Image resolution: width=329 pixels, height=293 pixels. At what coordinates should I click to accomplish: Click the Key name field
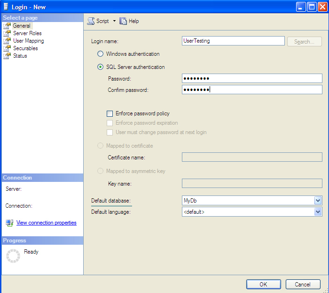252,183
